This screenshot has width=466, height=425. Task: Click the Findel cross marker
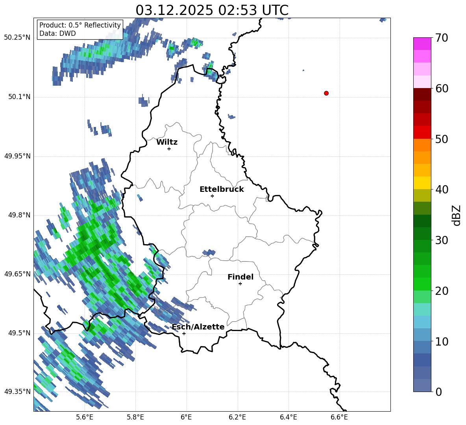coord(240,284)
